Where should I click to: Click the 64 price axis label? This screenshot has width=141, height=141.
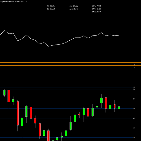[x=134, y=89]
